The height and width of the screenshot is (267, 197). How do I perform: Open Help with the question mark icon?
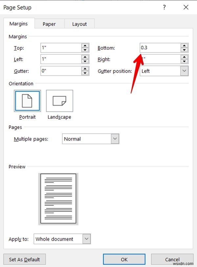click(x=164, y=7)
